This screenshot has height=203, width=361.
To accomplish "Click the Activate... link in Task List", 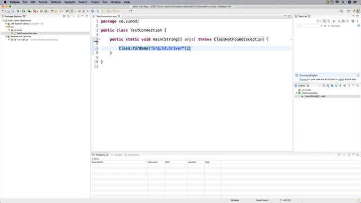I will click(336, 26).
